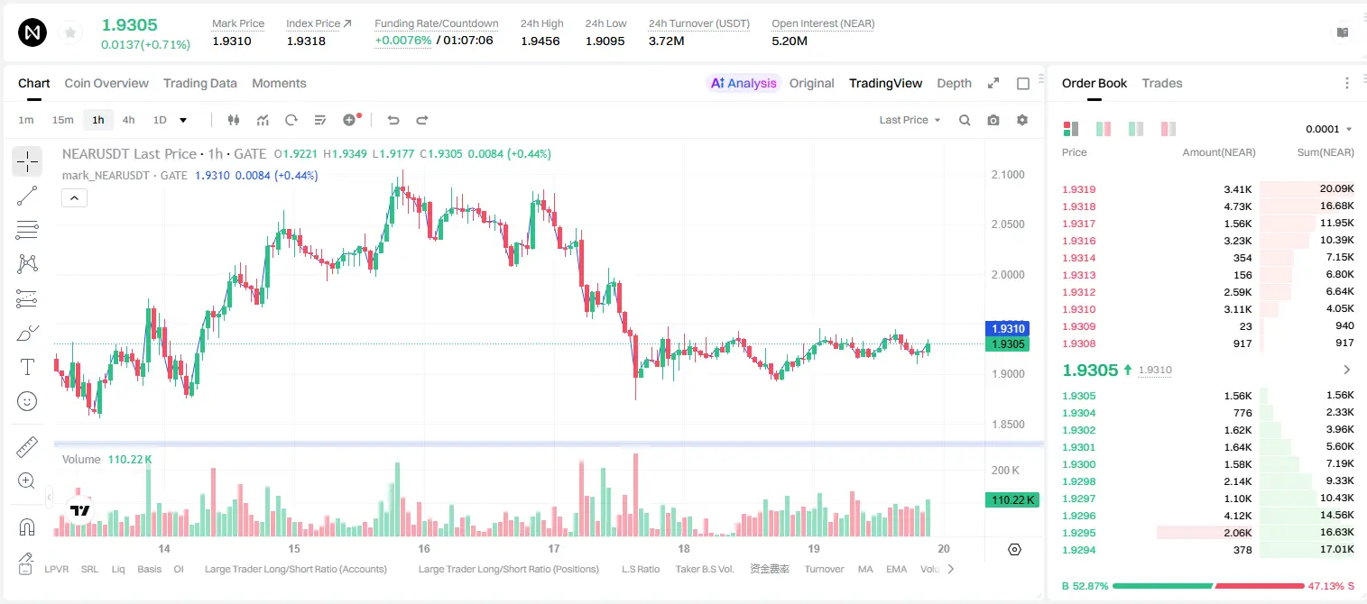Open chart settings gear icon
The image size is (1367, 604).
[x=1022, y=120]
